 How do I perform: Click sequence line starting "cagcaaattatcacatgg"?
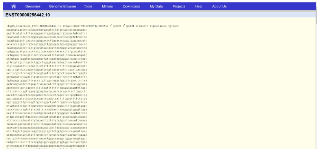(47, 37)
